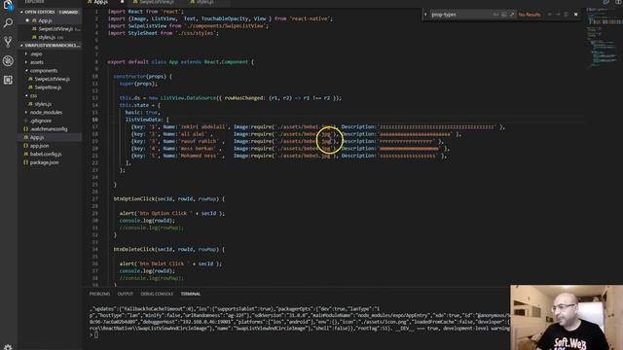Toggle Match Case in find widget
The width and height of the screenshot is (623, 350).
pos(495,15)
